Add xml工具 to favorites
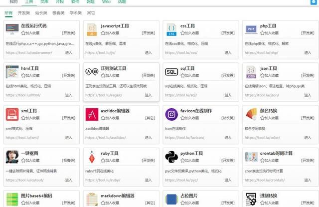The image size is (319, 207). tap(30, 118)
